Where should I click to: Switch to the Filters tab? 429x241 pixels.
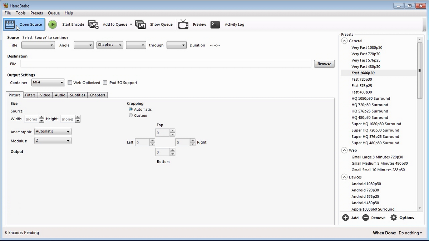coord(30,95)
